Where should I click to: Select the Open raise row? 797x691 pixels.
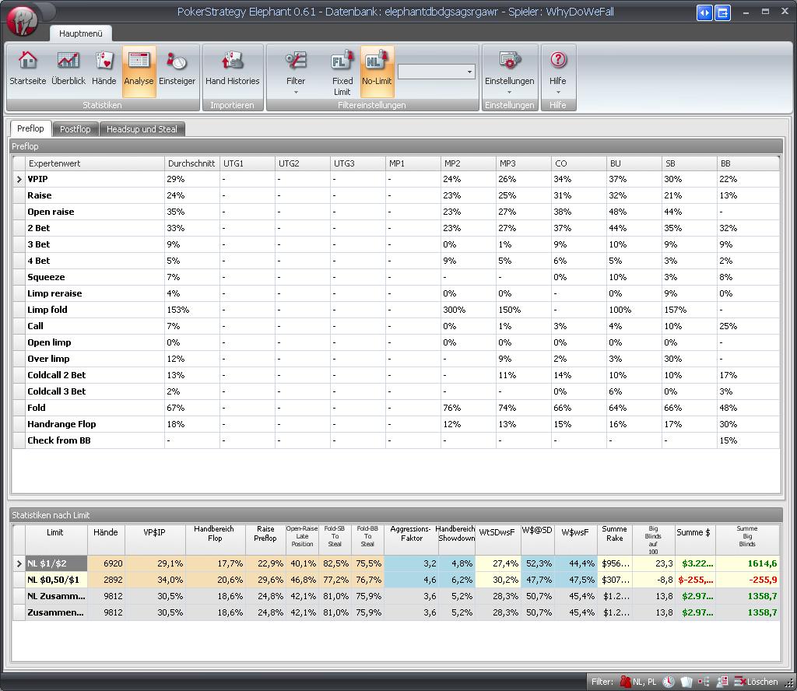click(395, 212)
